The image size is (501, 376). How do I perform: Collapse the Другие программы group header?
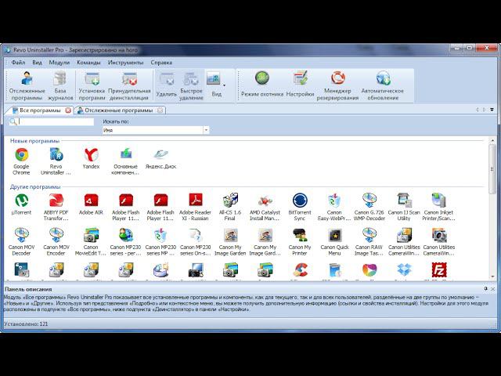[35, 186]
